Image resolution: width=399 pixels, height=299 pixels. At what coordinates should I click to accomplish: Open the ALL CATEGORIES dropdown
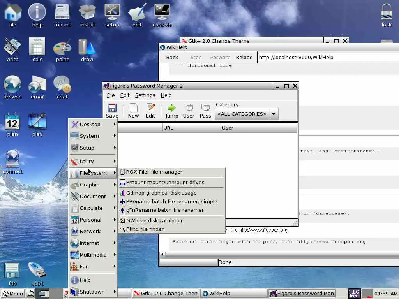[x=247, y=114]
